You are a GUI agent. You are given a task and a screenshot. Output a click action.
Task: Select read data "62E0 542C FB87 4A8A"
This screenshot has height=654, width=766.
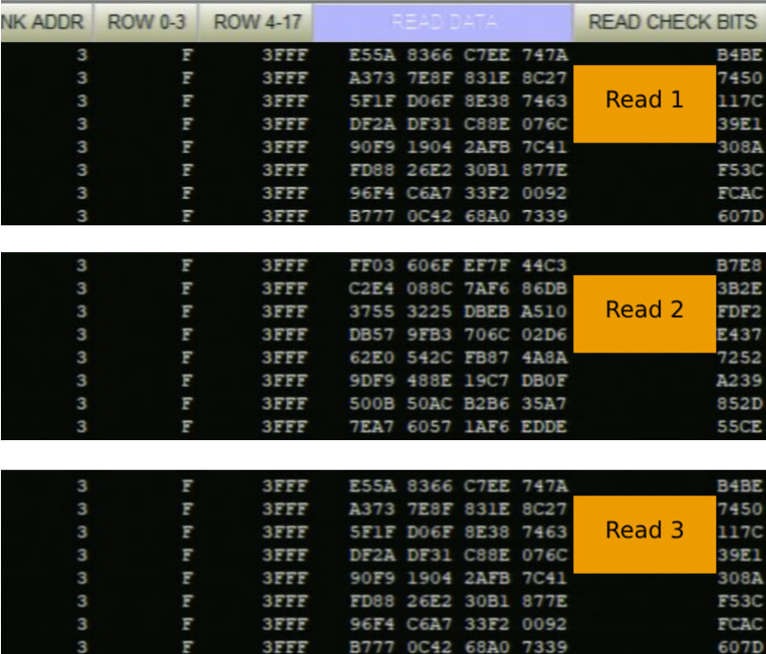[x=458, y=357]
